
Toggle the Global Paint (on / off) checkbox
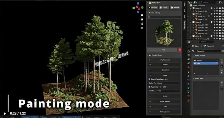[x=149, y=79]
